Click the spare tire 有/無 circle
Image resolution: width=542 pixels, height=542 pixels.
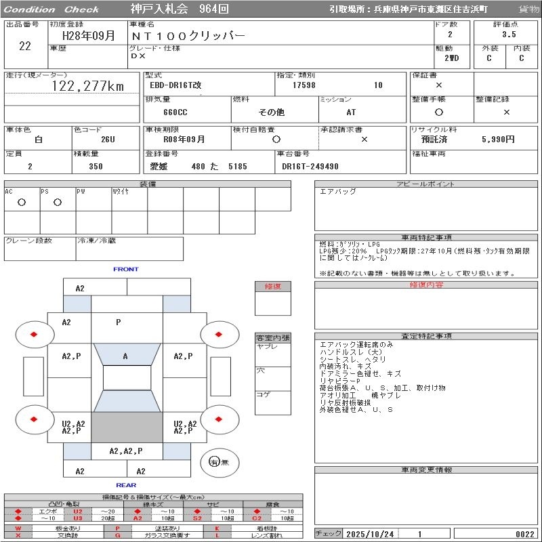[215, 462]
